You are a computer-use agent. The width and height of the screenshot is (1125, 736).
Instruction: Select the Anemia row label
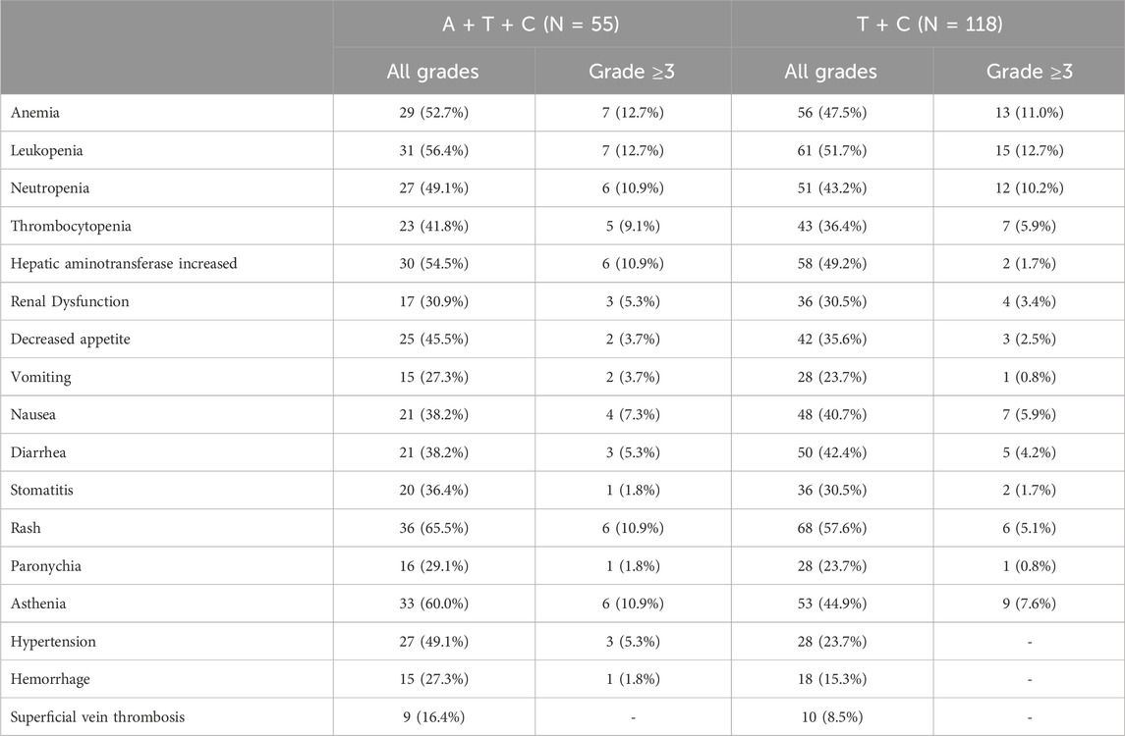tap(34, 114)
